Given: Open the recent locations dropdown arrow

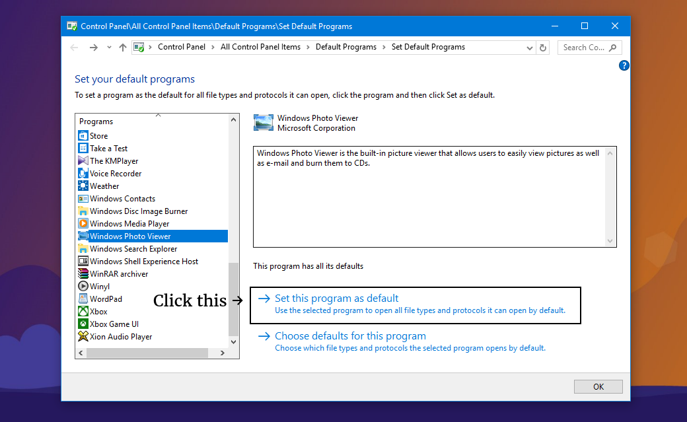Looking at the screenshot, I should pos(108,48).
